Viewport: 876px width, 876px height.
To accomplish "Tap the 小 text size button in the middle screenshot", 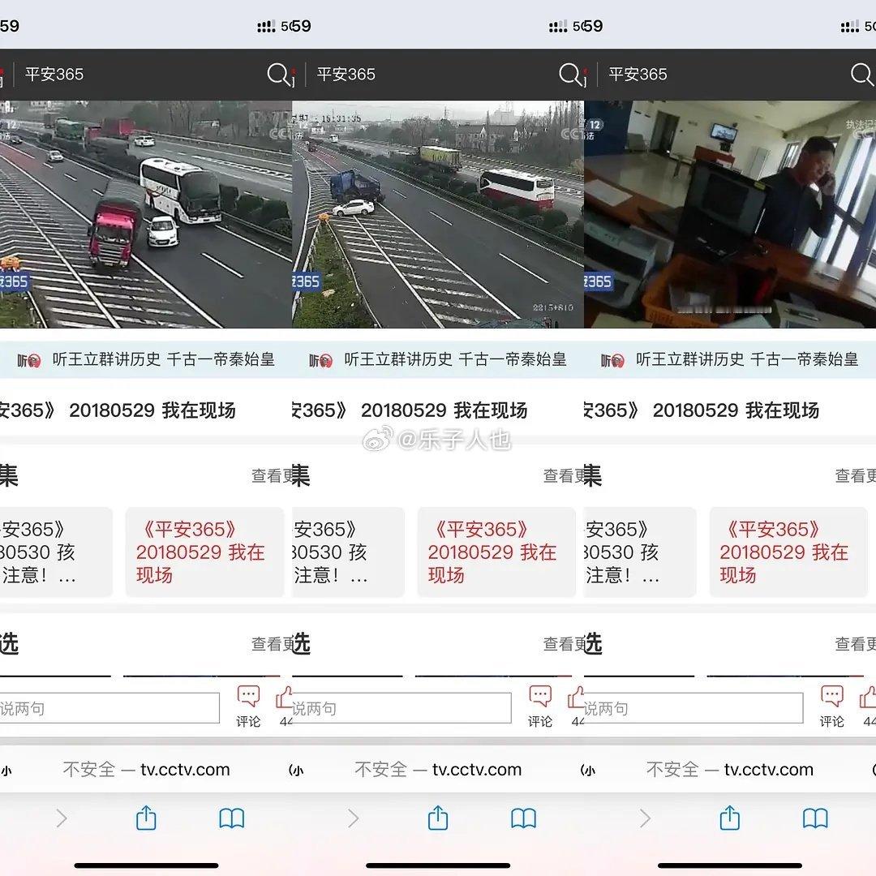I will coord(296,771).
